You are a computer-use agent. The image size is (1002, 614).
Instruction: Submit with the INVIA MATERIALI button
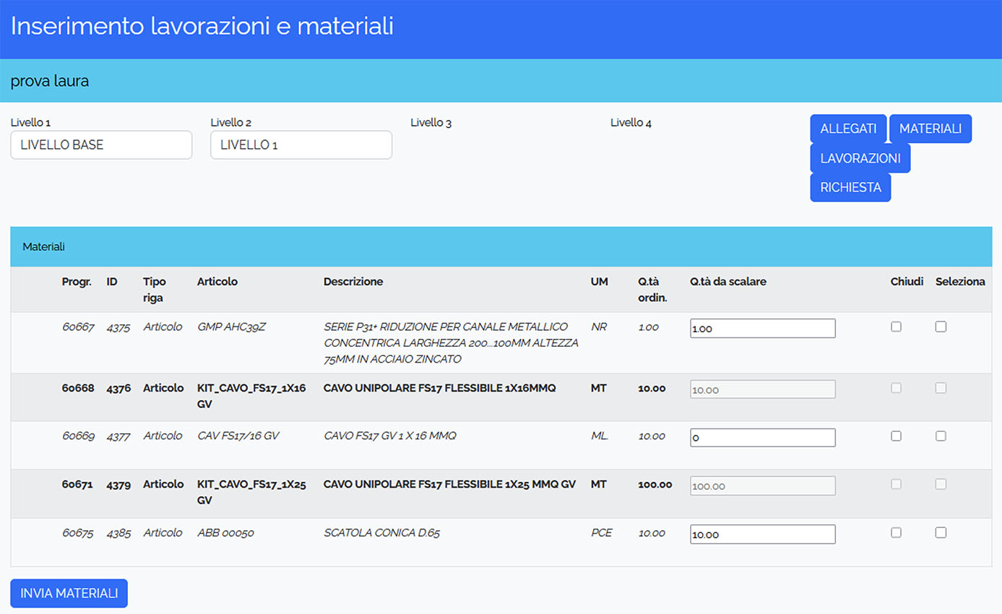coord(69,593)
